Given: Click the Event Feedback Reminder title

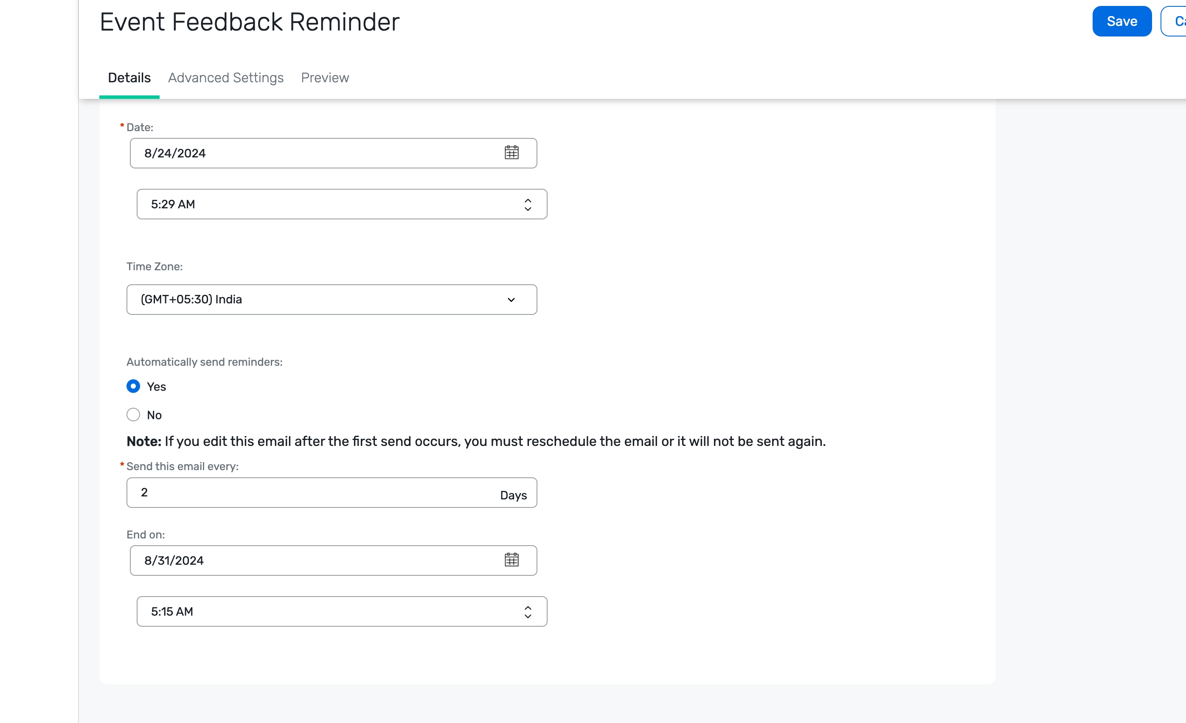Looking at the screenshot, I should click(x=249, y=22).
